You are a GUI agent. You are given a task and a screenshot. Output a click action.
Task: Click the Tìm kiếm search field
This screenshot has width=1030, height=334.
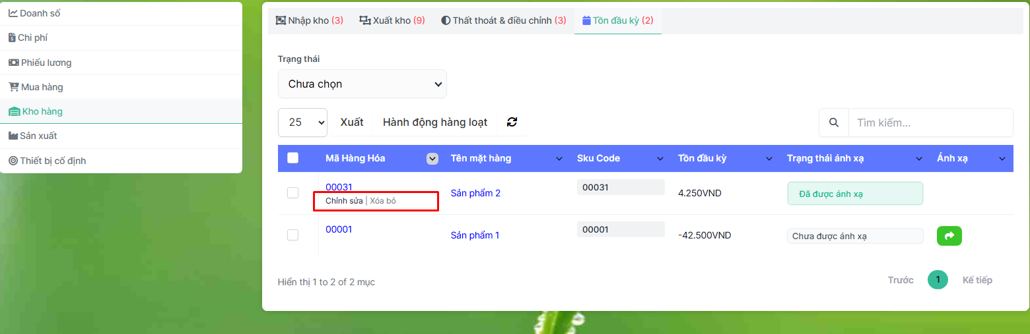[x=930, y=123]
